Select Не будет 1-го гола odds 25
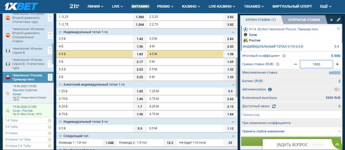Screen dimensions: 345x150 point(230,143)
